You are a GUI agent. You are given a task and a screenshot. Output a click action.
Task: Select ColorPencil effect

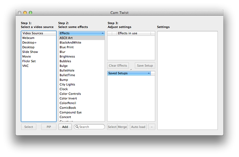click(82, 103)
